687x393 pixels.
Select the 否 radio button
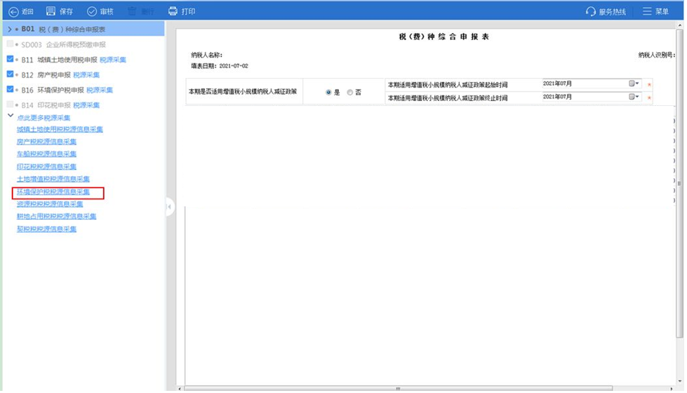[349, 93]
